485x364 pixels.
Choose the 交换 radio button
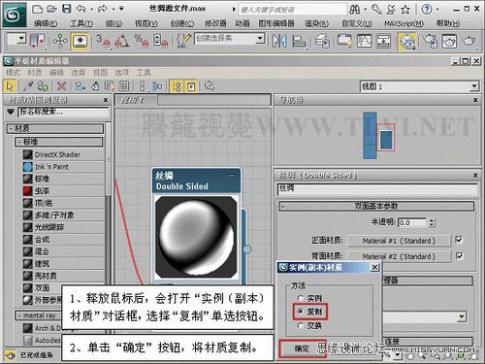[300, 325]
